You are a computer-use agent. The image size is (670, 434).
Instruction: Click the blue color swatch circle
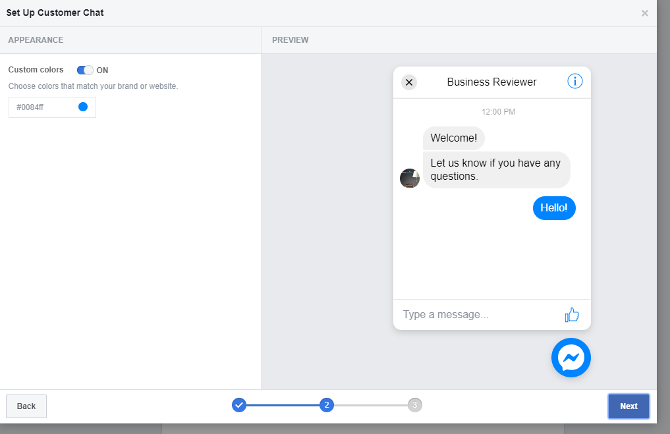click(x=83, y=107)
